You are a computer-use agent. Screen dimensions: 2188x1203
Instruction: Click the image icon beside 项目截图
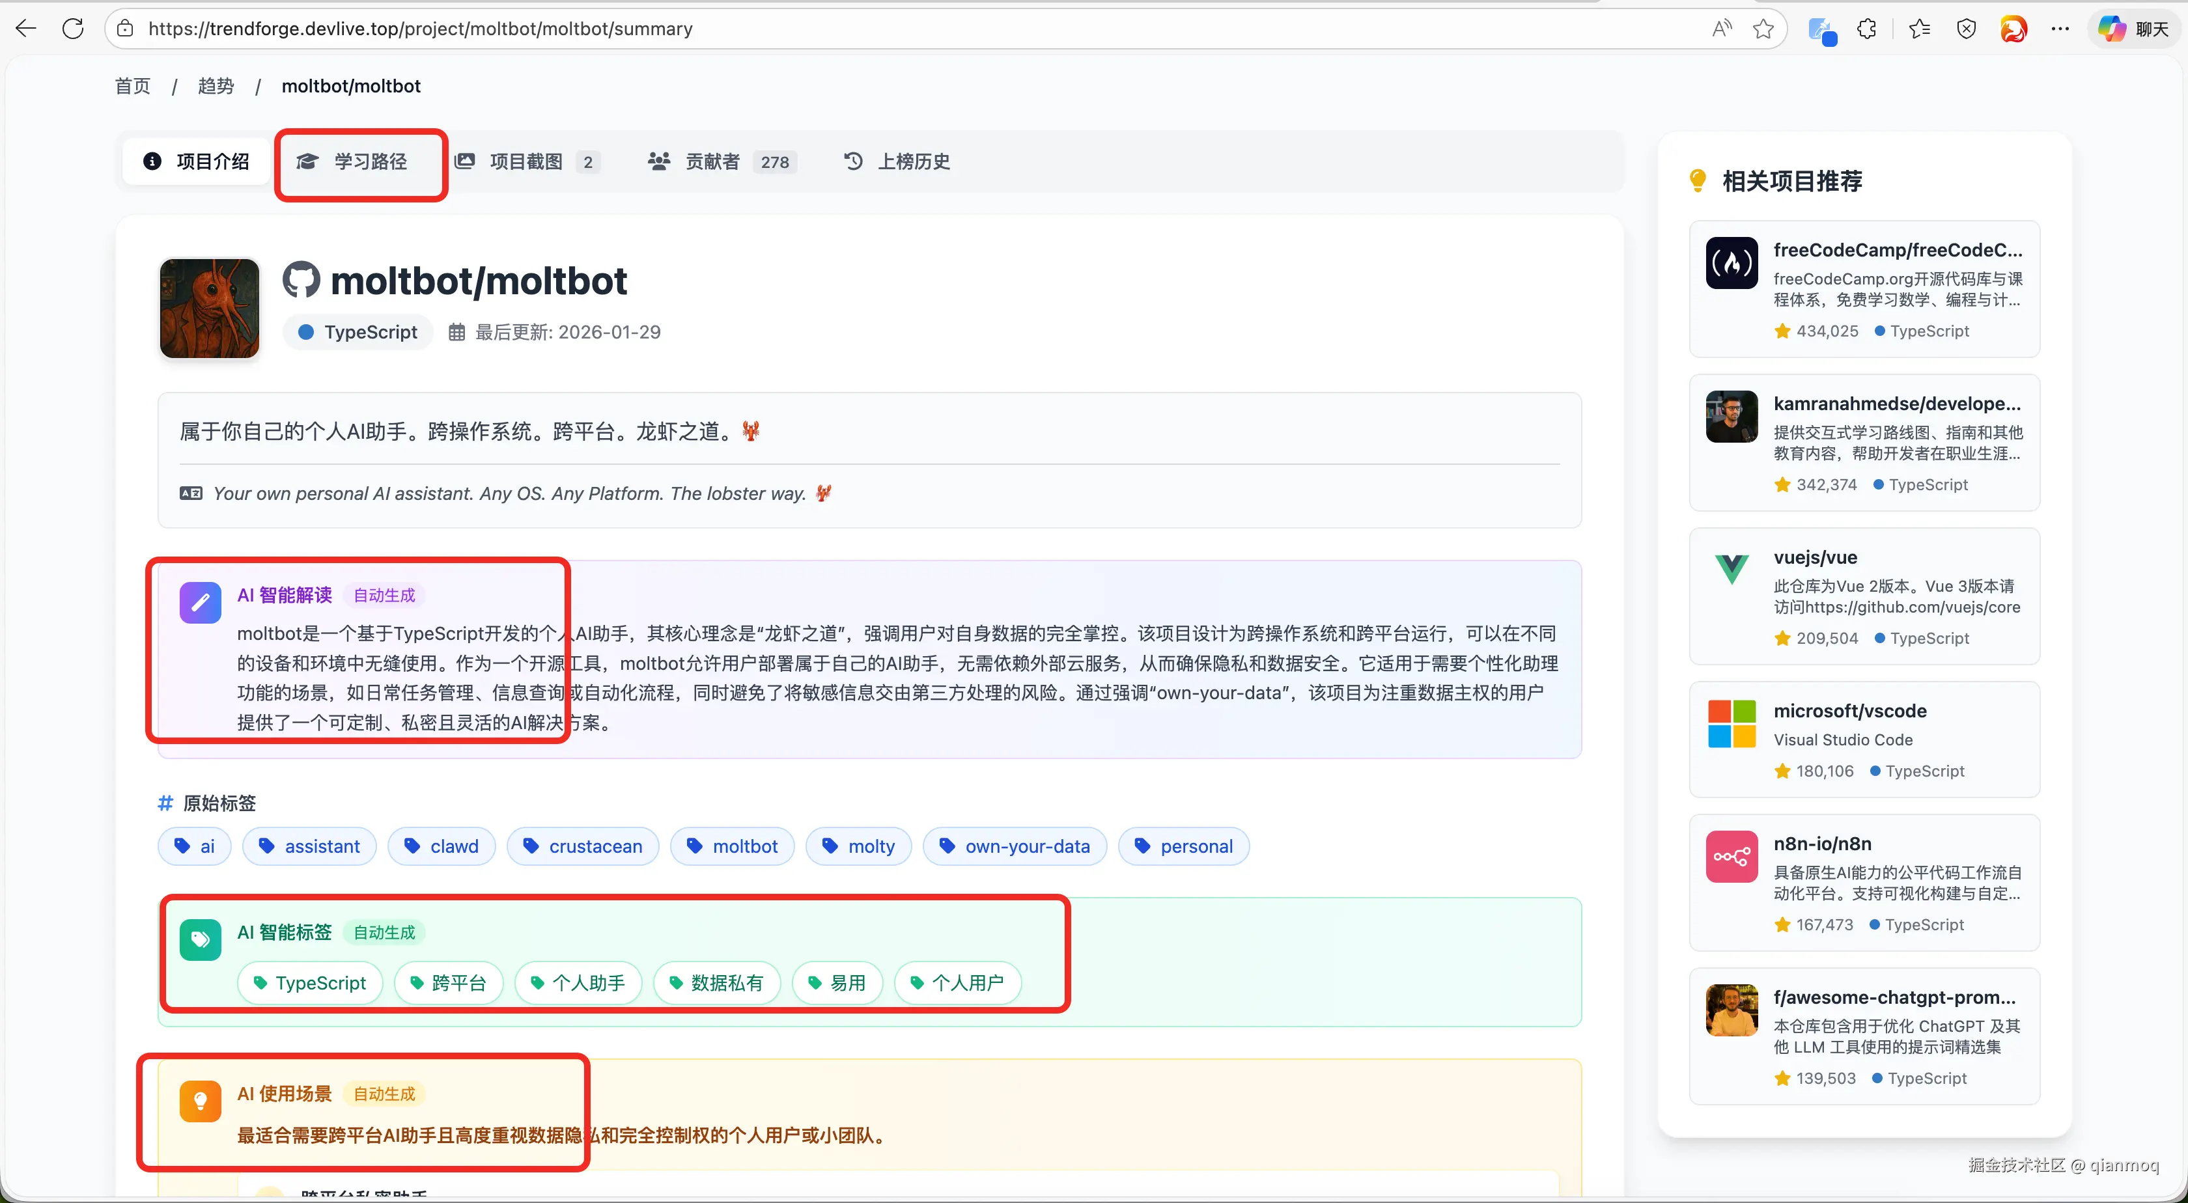coord(466,161)
